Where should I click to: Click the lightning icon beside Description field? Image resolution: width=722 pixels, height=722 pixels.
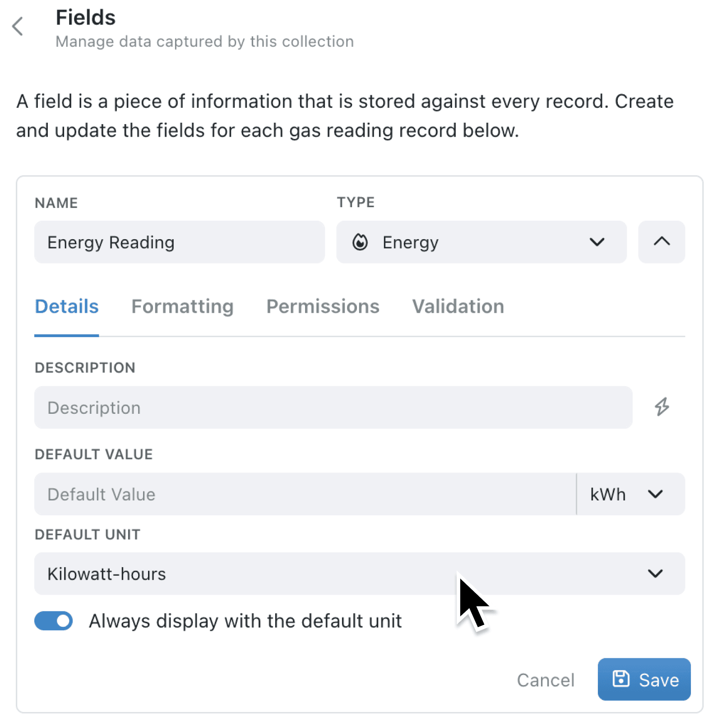pos(662,407)
